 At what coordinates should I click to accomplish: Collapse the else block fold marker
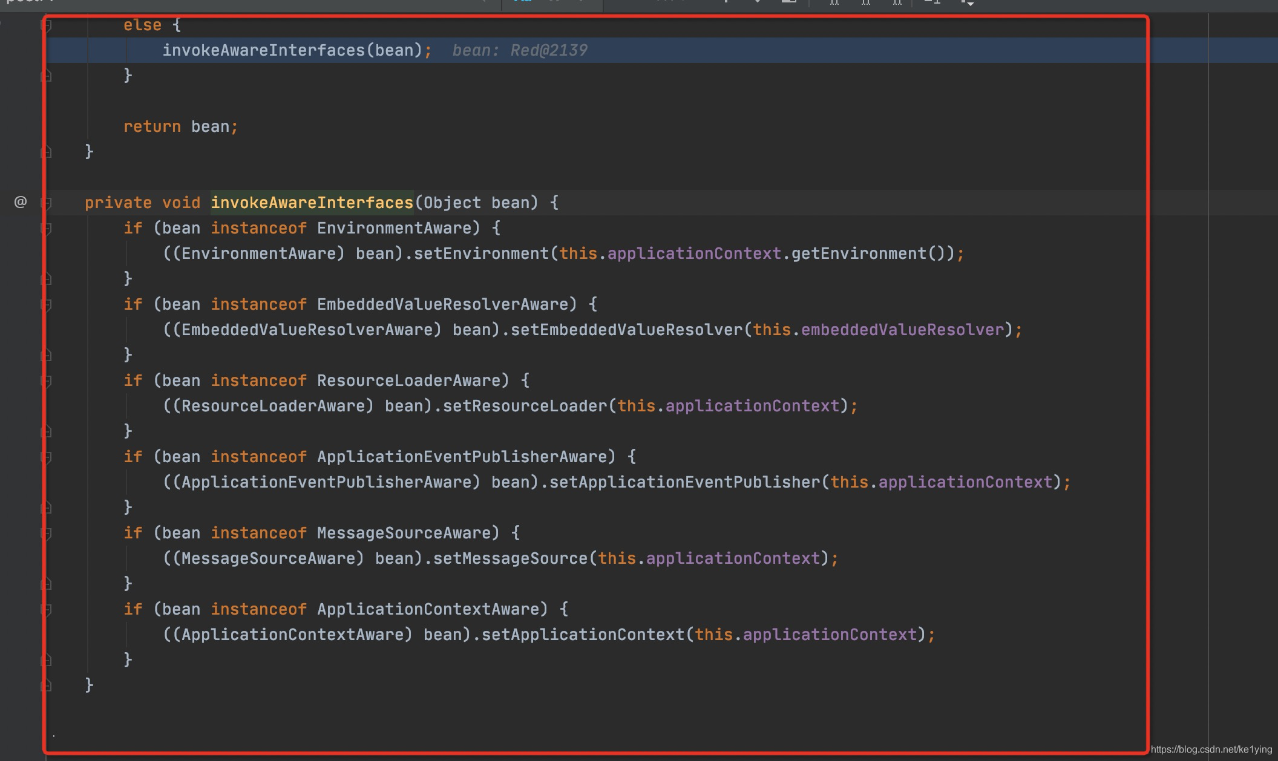click(46, 25)
